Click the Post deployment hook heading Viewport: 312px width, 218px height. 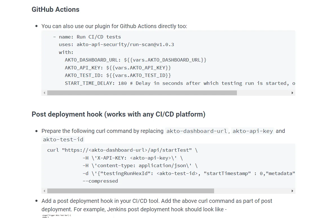click(x=118, y=114)
